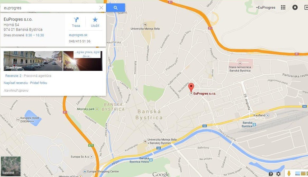
Task: Open the map settings gear icon
Action: (279, 174)
